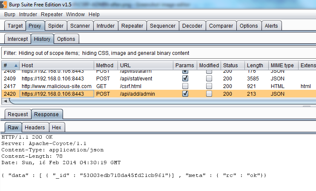Image resolution: width=316 pixels, height=191 pixels.
Task: Select the malicious-site.com host entry
Action: pyautogui.click(x=56, y=86)
